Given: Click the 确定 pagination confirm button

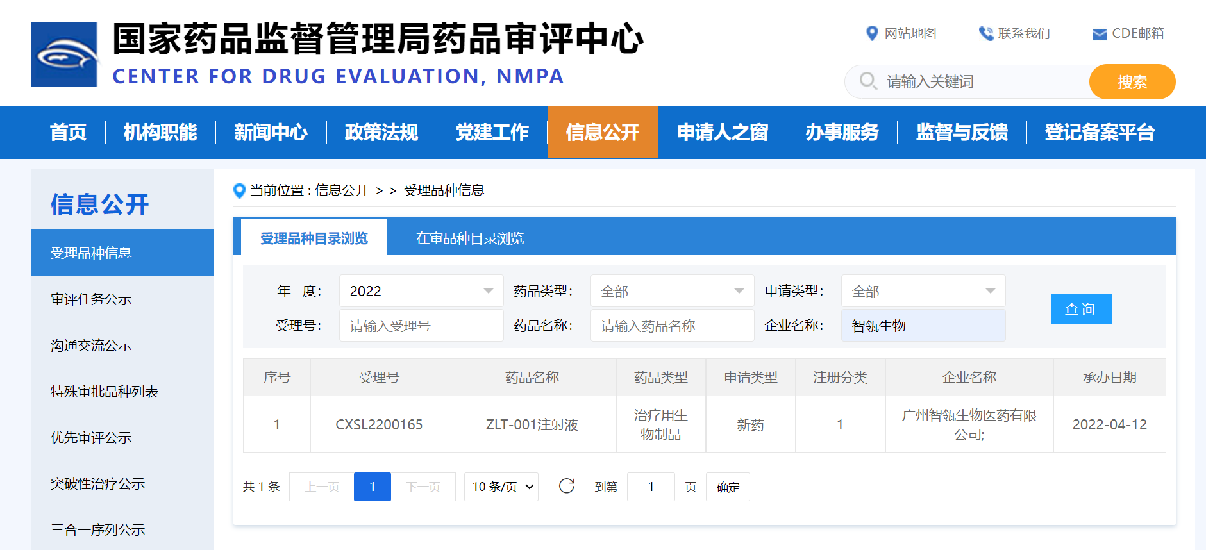Looking at the screenshot, I should point(728,487).
